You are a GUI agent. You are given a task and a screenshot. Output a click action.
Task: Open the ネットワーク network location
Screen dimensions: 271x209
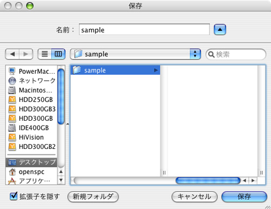(32, 81)
